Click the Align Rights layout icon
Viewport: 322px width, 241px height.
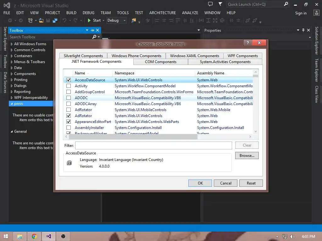click(x=171, y=20)
